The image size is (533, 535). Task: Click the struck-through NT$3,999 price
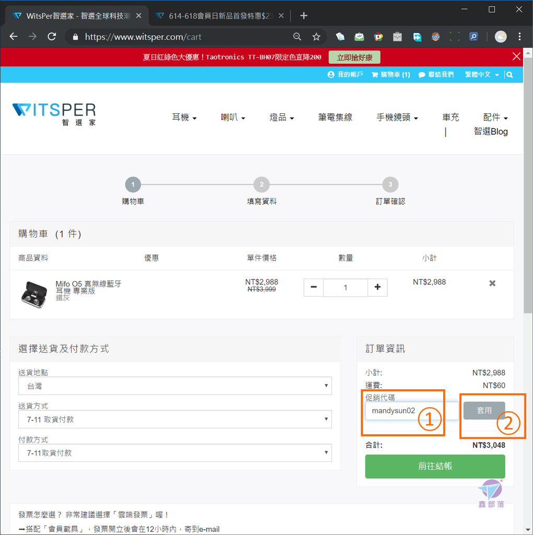point(262,289)
